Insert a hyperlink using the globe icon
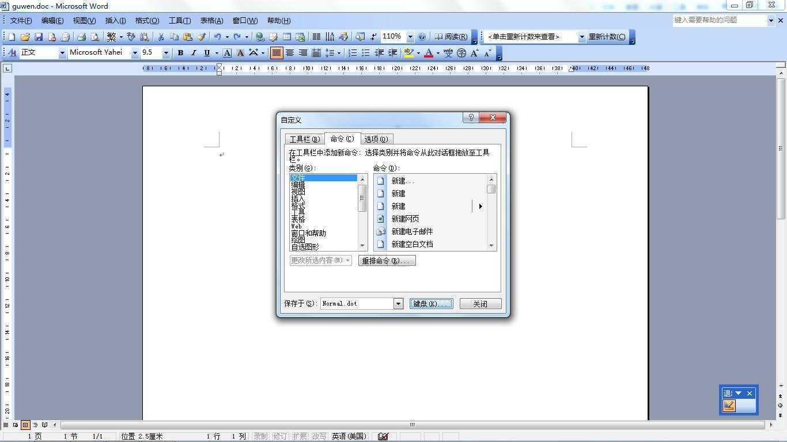 point(260,37)
